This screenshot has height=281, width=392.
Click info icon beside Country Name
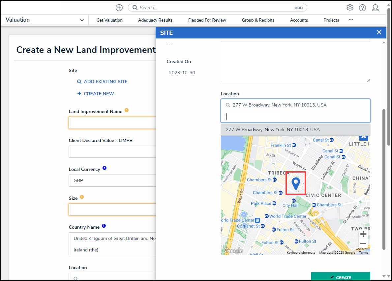tap(104, 226)
